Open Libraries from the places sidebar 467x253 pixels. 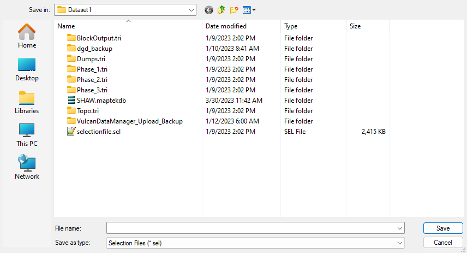(27, 102)
